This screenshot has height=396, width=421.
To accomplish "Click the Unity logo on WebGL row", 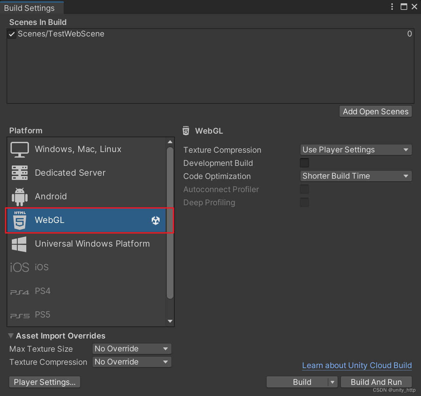I will pos(156,220).
